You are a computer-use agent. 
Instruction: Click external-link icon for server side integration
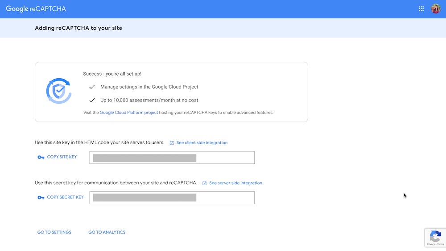click(204, 183)
